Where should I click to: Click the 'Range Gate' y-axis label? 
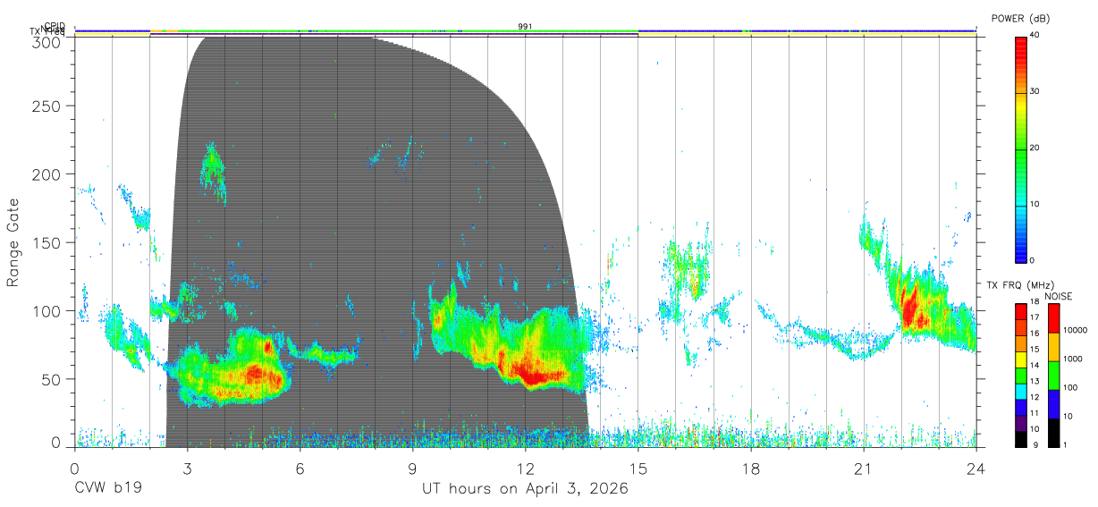point(13,242)
